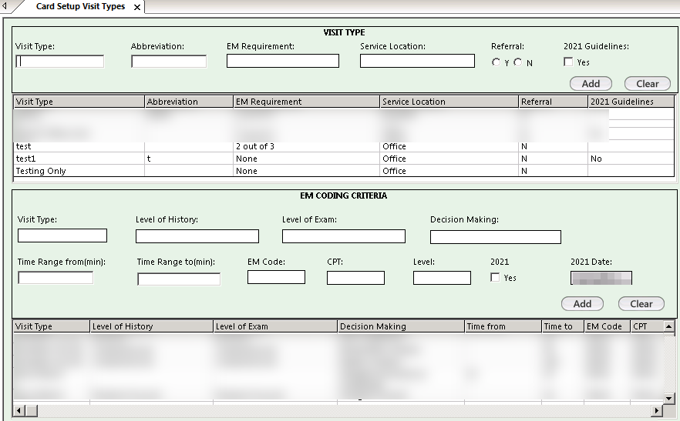680x421 pixels.
Task: Check the 2021 Guidelines Yes checkbox
Action: pos(568,62)
